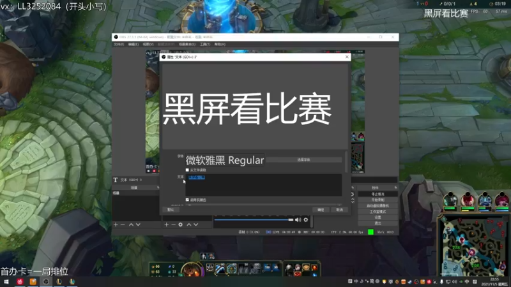
Task: Remove the selected source with the minus icon
Action: click(173, 224)
